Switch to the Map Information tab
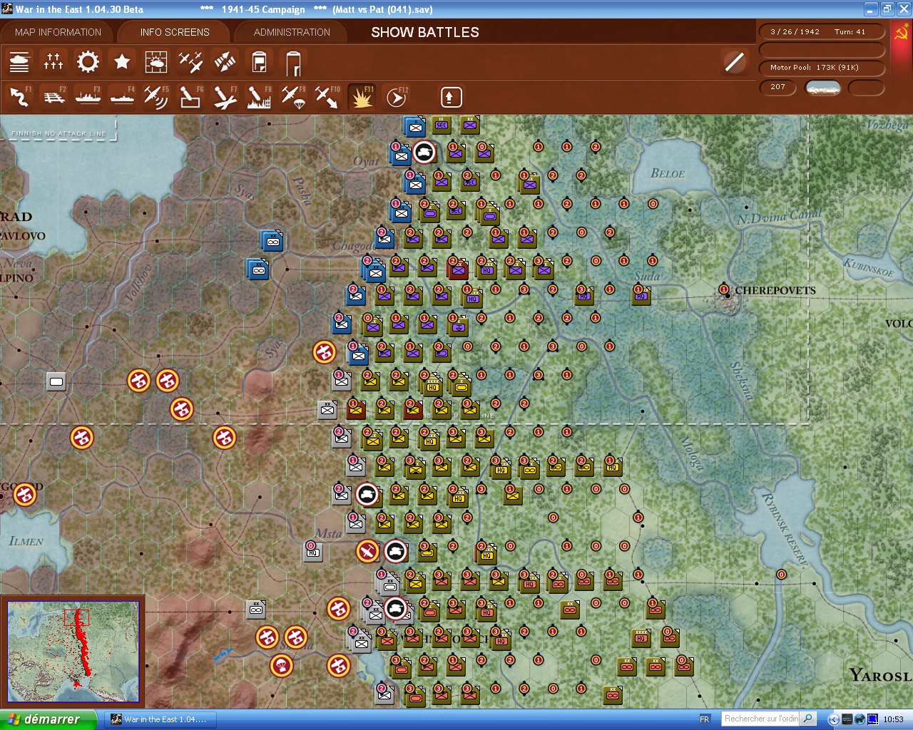Viewport: 913px width, 730px height. tap(58, 32)
